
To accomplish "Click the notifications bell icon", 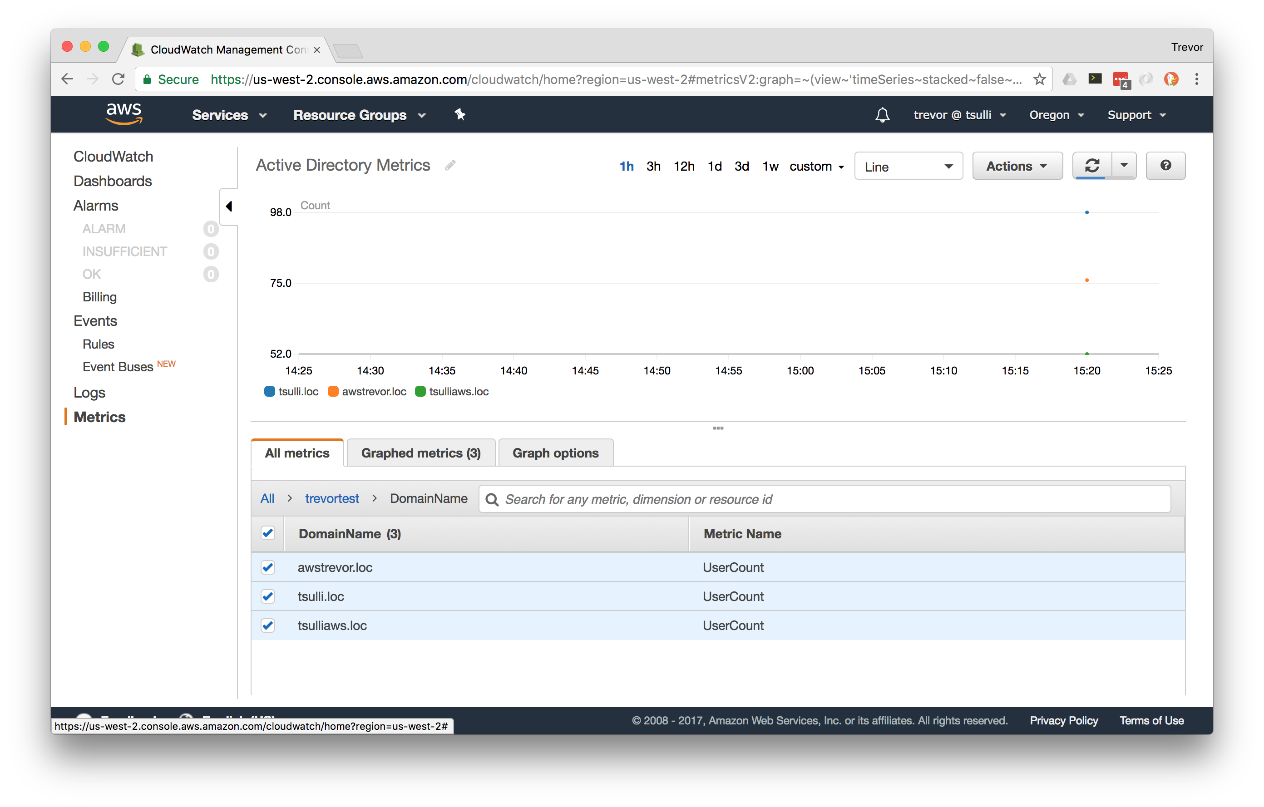I will click(x=882, y=115).
